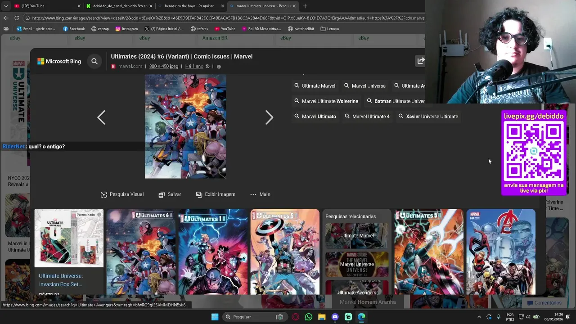Screen dimensions: 576x324
Task: Select the Marvel Ultimate Wolverine suggestion
Action: (326, 101)
